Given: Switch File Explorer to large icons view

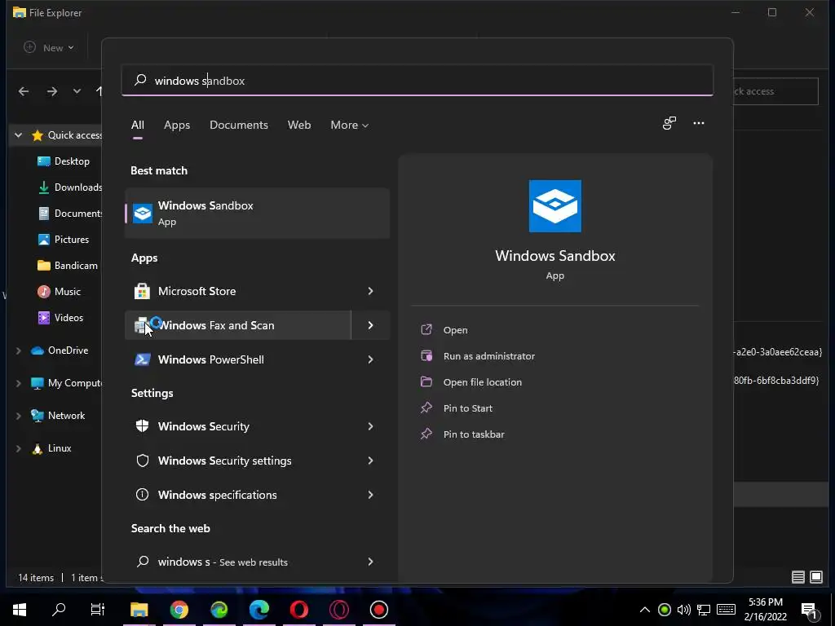Looking at the screenshot, I should 816,577.
